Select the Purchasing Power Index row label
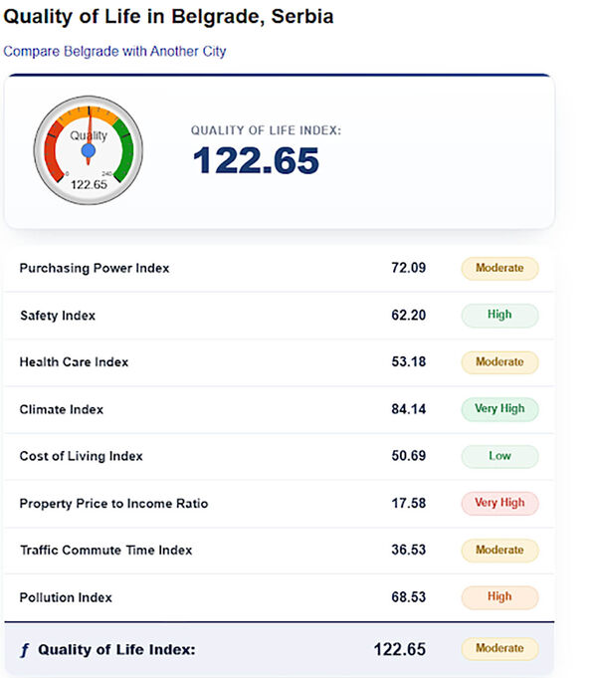The width and height of the screenshot is (589, 678). coord(95,268)
